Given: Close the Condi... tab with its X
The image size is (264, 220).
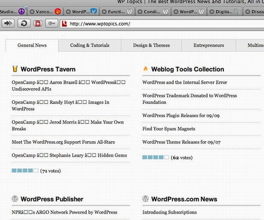Looking at the screenshot, I should point(140,12).
